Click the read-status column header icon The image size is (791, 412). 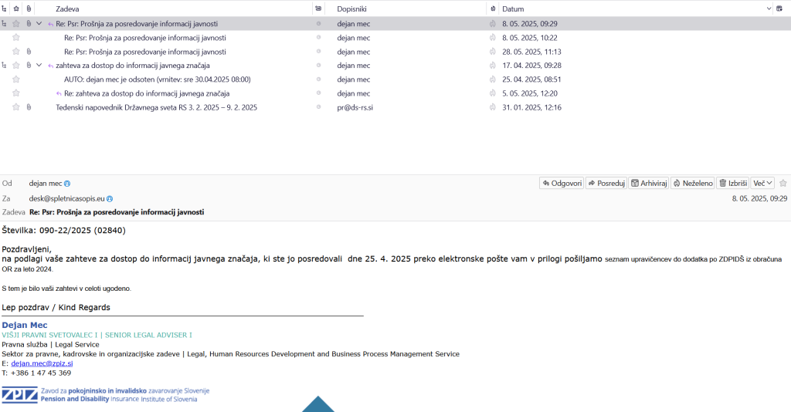click(318, 8)
